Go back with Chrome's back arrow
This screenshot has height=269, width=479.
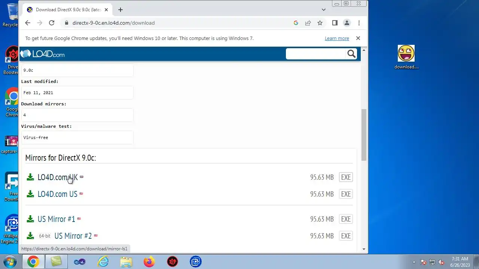(x=28, y=23)
